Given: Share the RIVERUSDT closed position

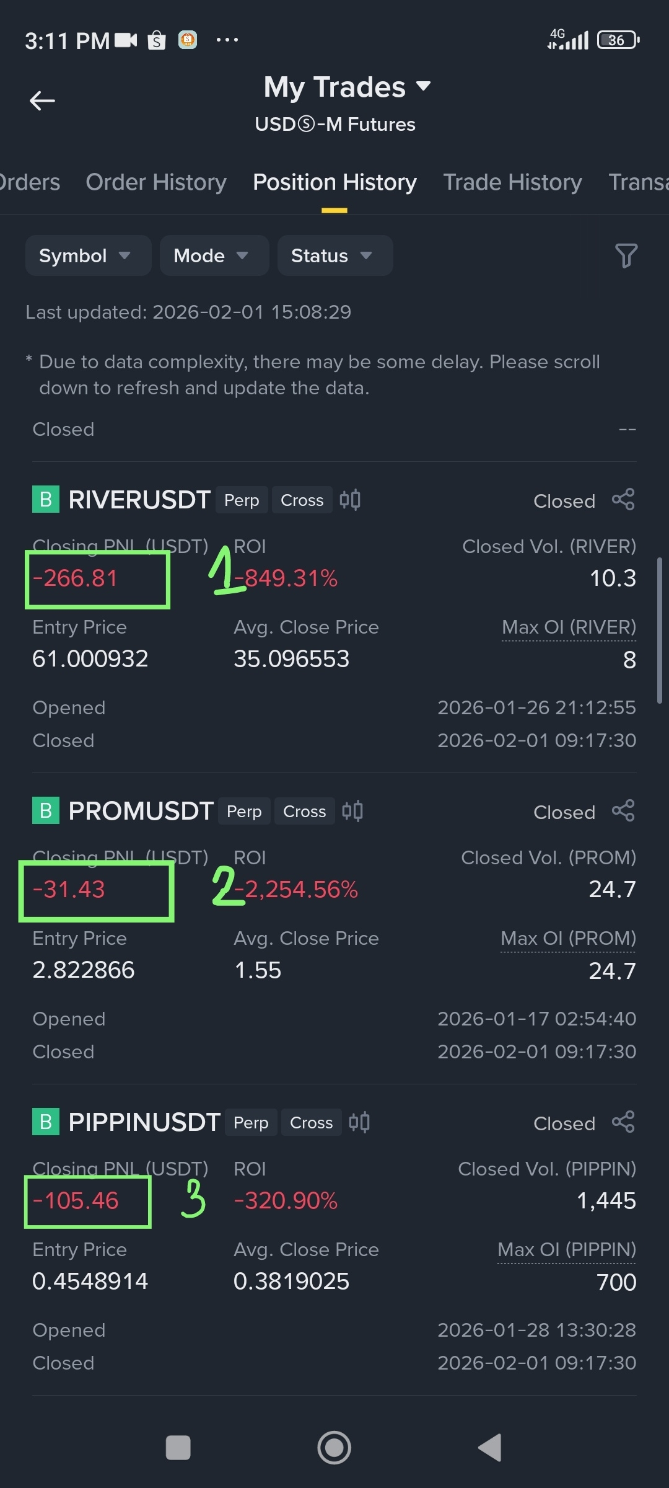Looking at the screenshot, I should coord(623,500).
